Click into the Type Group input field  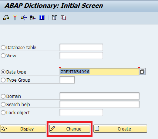67,80
